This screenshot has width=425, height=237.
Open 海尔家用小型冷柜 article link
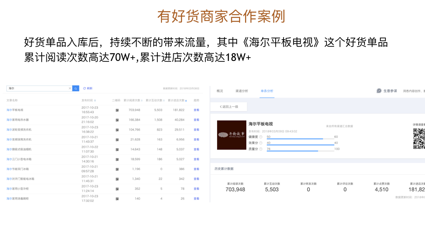(18, 189)
